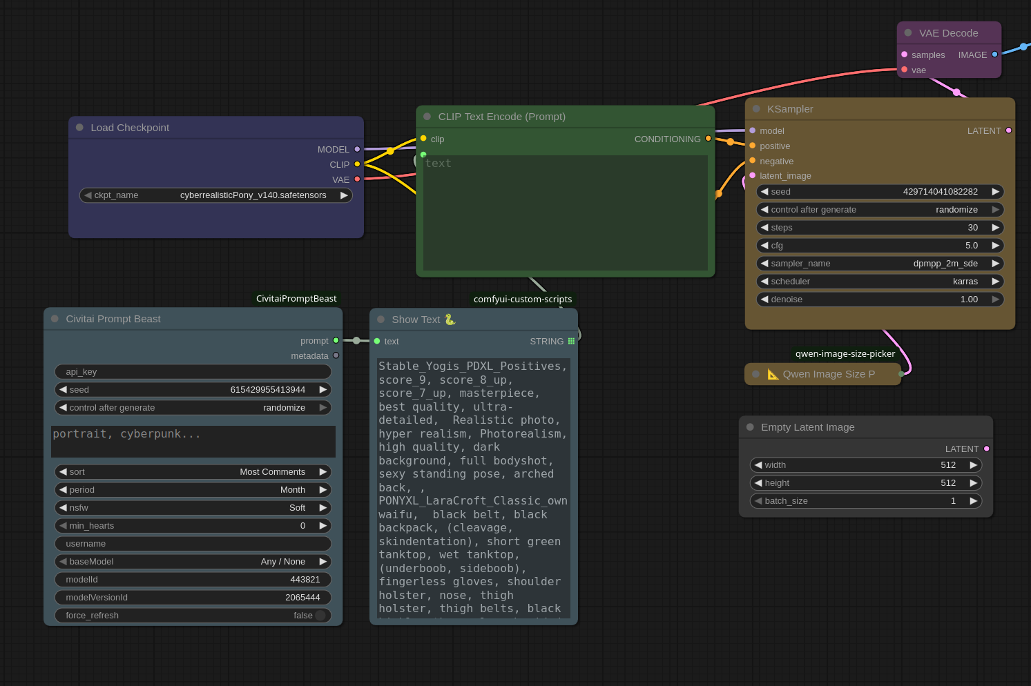Open the sampler_name dropdown in KSampler

(x=880, y=264)
